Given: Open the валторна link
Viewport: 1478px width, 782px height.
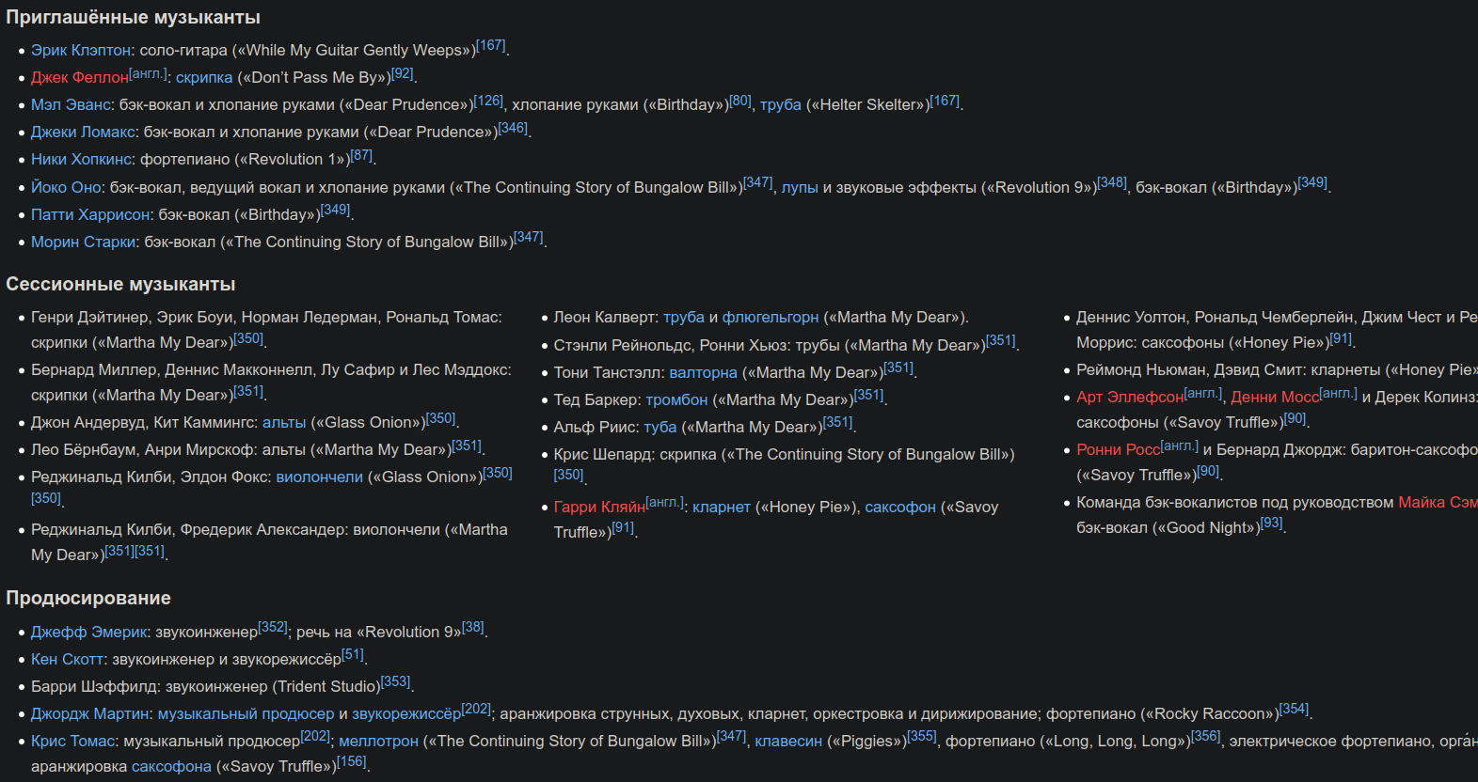Looking at the screenshot, I should click(x=704, y=373).
